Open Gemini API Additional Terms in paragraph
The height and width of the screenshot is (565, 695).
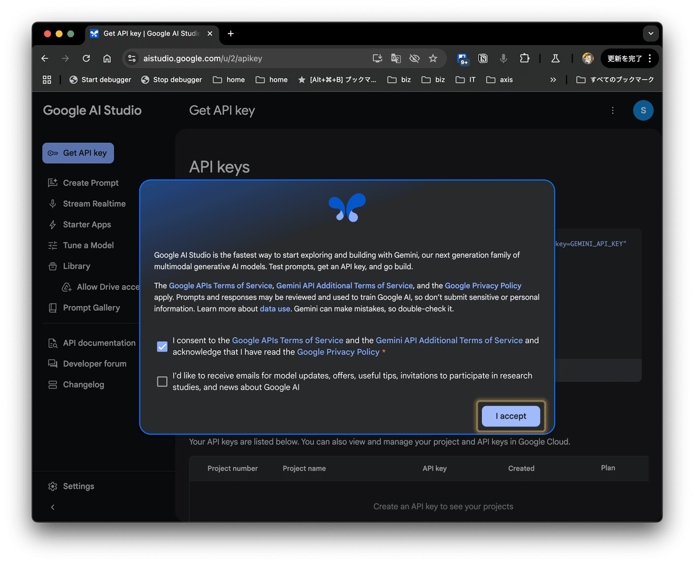(x=345, y=285)
